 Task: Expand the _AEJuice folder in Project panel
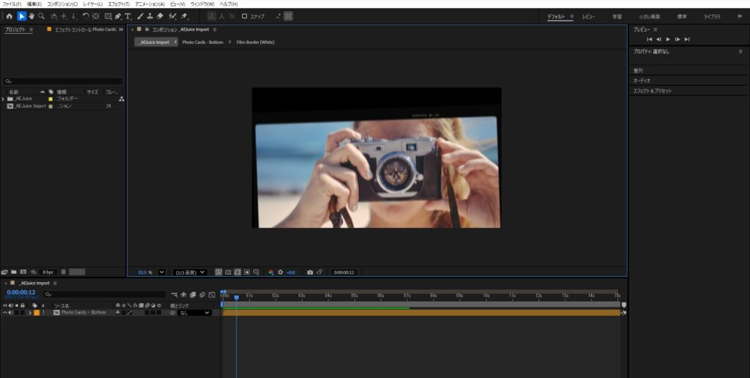(3, 98)
